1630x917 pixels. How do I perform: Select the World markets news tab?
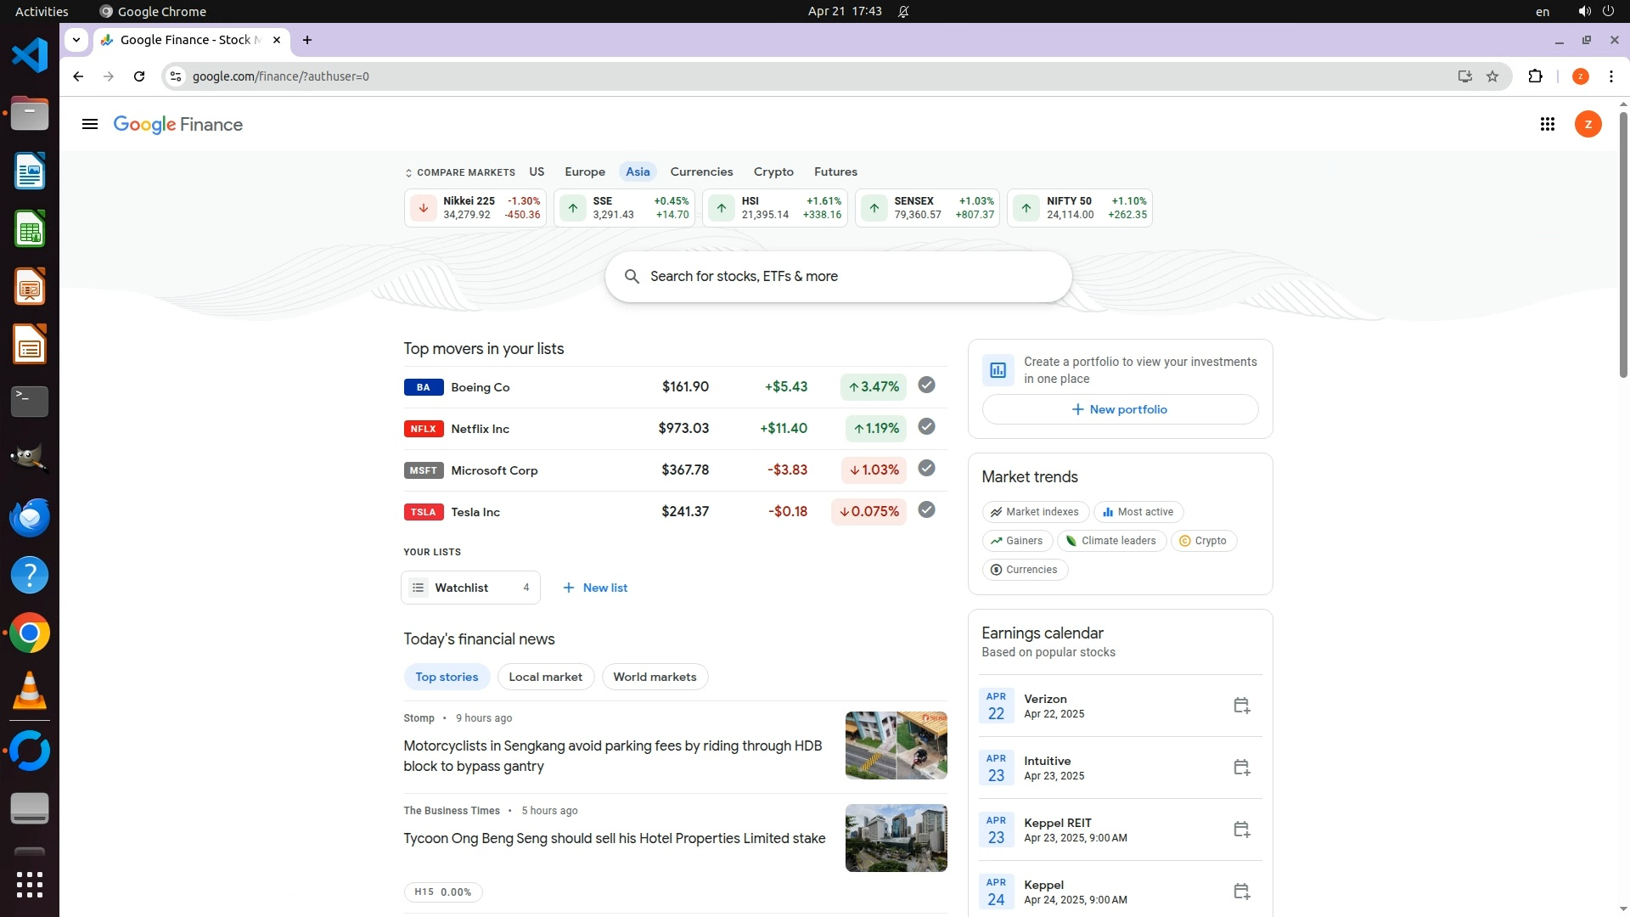[655, 678]
